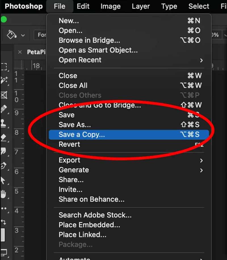This screenshot has width=227, height=260.
Task: Select the Rectangular Marquee tool
Action: (x=4, y=67)
